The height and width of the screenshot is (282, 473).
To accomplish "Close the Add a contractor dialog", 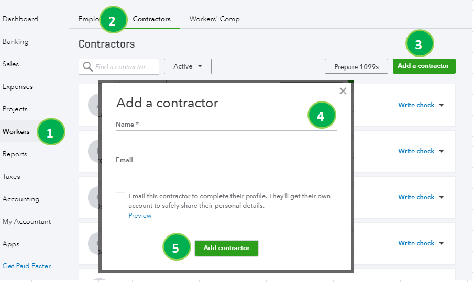I will point(343,91).
